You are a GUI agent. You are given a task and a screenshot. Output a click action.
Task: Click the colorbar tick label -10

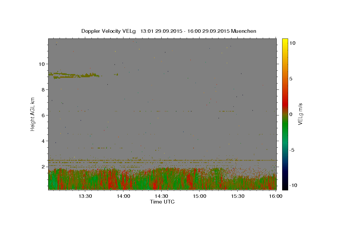(293, 185)
